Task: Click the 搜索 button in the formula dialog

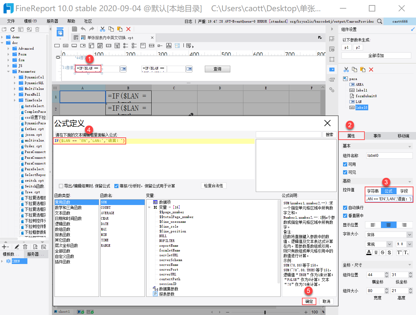Action: click(330, 135)
